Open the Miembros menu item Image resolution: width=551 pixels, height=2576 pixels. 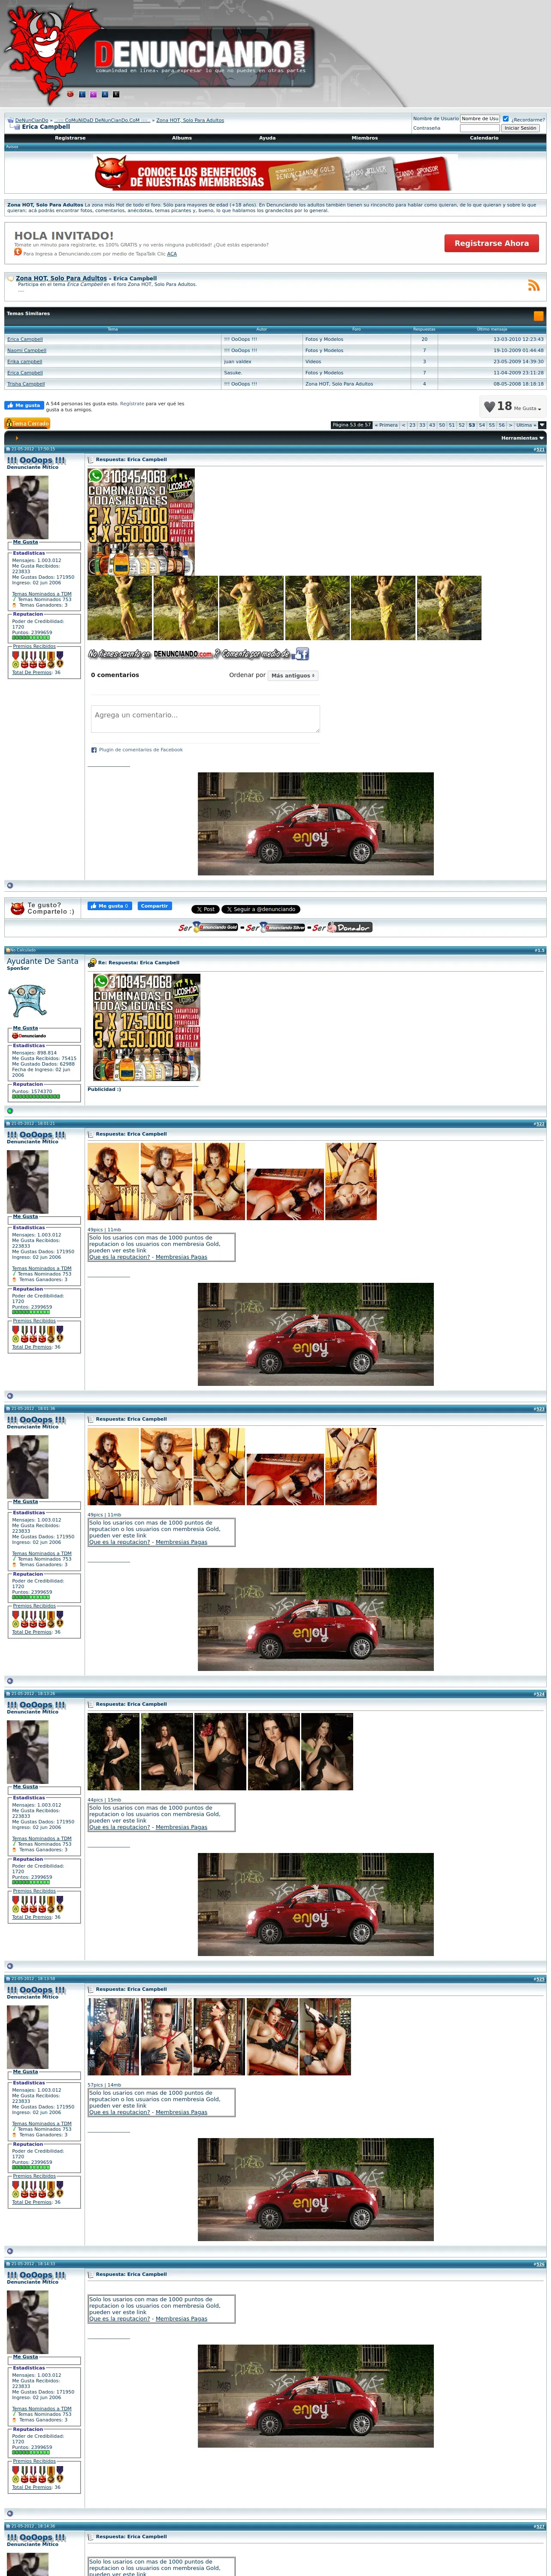(365, 138)
